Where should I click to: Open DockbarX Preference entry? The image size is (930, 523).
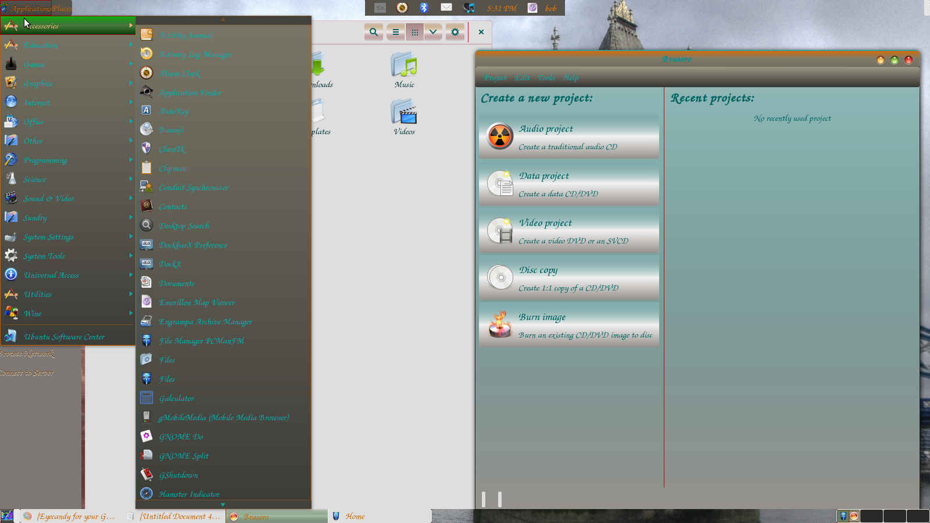click(x=223, y=245)
